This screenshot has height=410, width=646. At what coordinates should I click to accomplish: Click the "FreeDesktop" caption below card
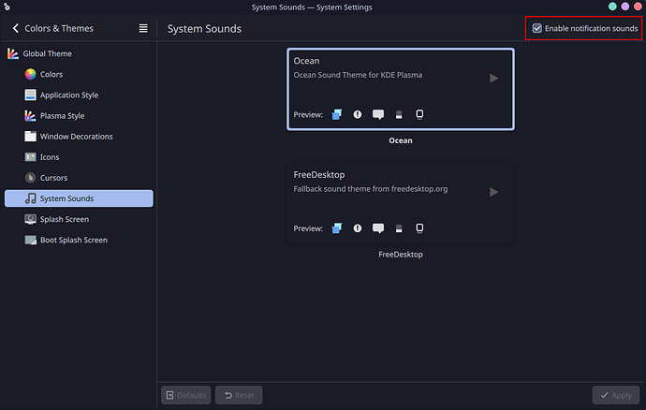point(401,255)
